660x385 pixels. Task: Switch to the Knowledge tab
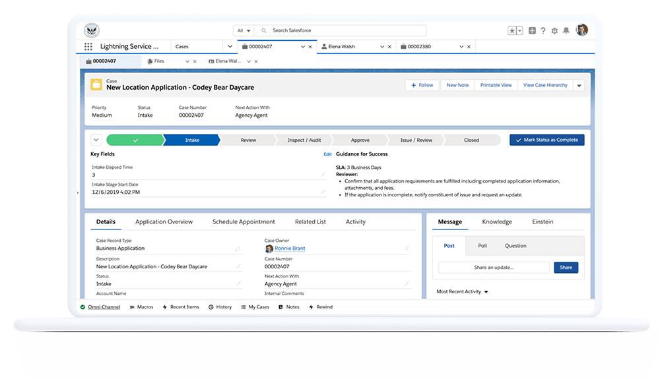click(496, 222)
